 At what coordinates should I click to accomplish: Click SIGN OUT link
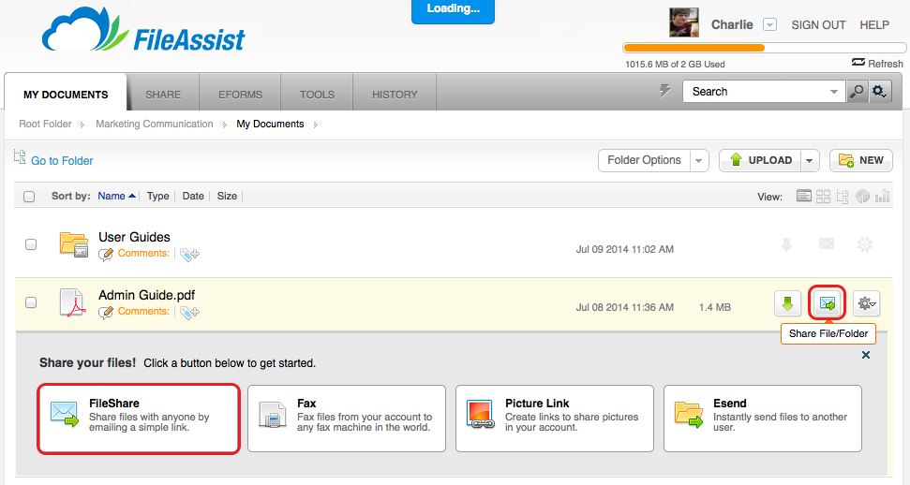[818, 25]
